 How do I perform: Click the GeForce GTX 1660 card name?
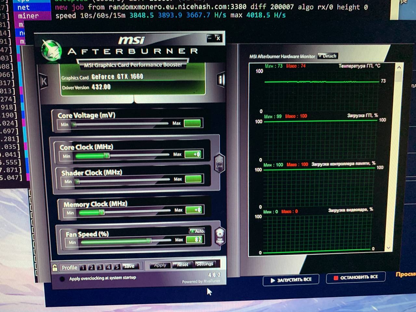coord(117,77)
